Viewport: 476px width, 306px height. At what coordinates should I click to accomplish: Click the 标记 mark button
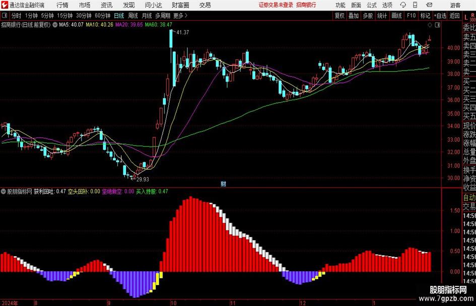[425, 16]
